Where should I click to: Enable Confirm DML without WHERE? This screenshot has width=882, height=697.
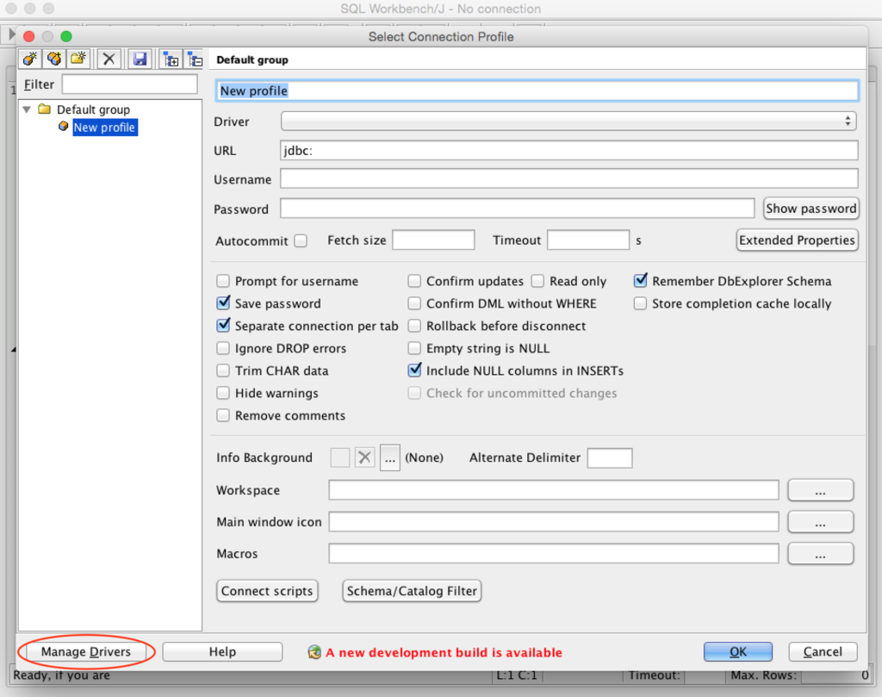pos(414,303)
